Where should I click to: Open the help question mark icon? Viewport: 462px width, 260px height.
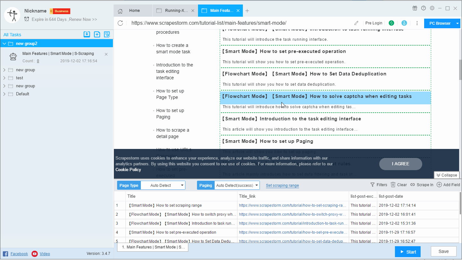click(x=424, y=8)
